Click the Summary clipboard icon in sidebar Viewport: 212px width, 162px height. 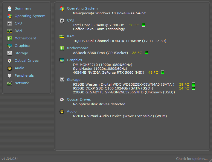tap(10, 8)
